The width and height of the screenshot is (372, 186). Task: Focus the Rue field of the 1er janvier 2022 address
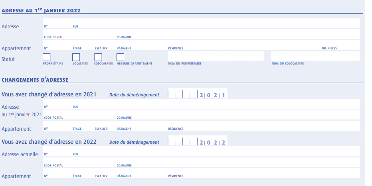click(216, 23)
